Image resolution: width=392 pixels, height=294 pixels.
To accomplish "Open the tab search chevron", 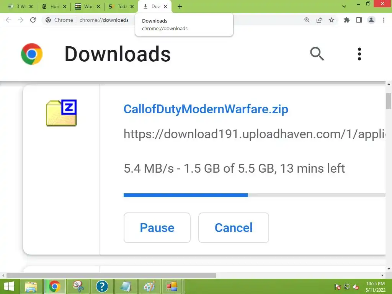I will [344, 7].
